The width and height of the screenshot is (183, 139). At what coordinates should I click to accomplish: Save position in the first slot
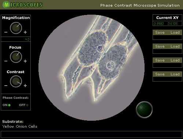[160, 33]
